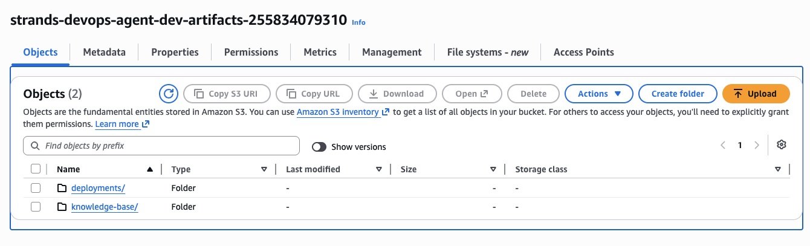Open the Permissions tab
Image resolution: width=810 pixels, height=246 pixels.
[x=251, y=52]
